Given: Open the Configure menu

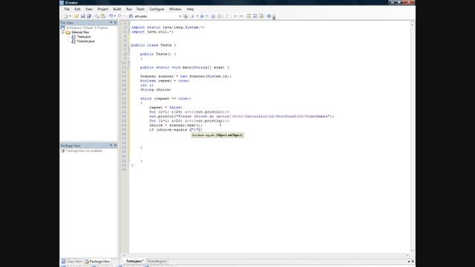Looking at the screenshot, I should pyautogui.click(x=157, y=9).
